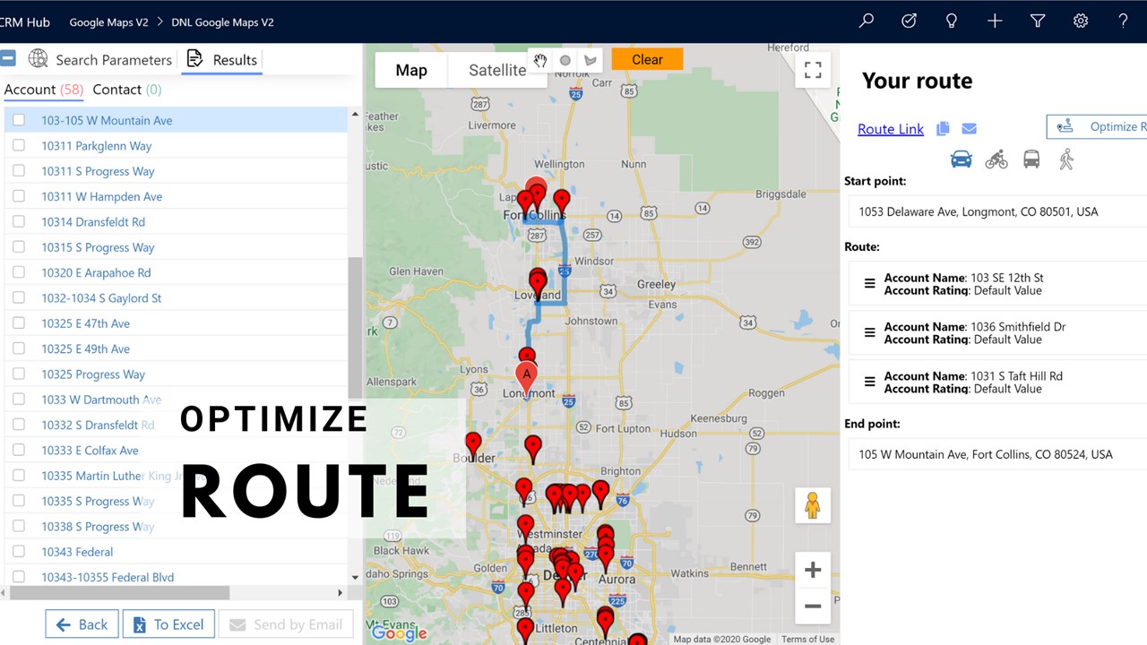The height and width of the screenshot is (645, 1147).
Task: Switch to Search Parameters tab
Action: [x=99, y=60]
